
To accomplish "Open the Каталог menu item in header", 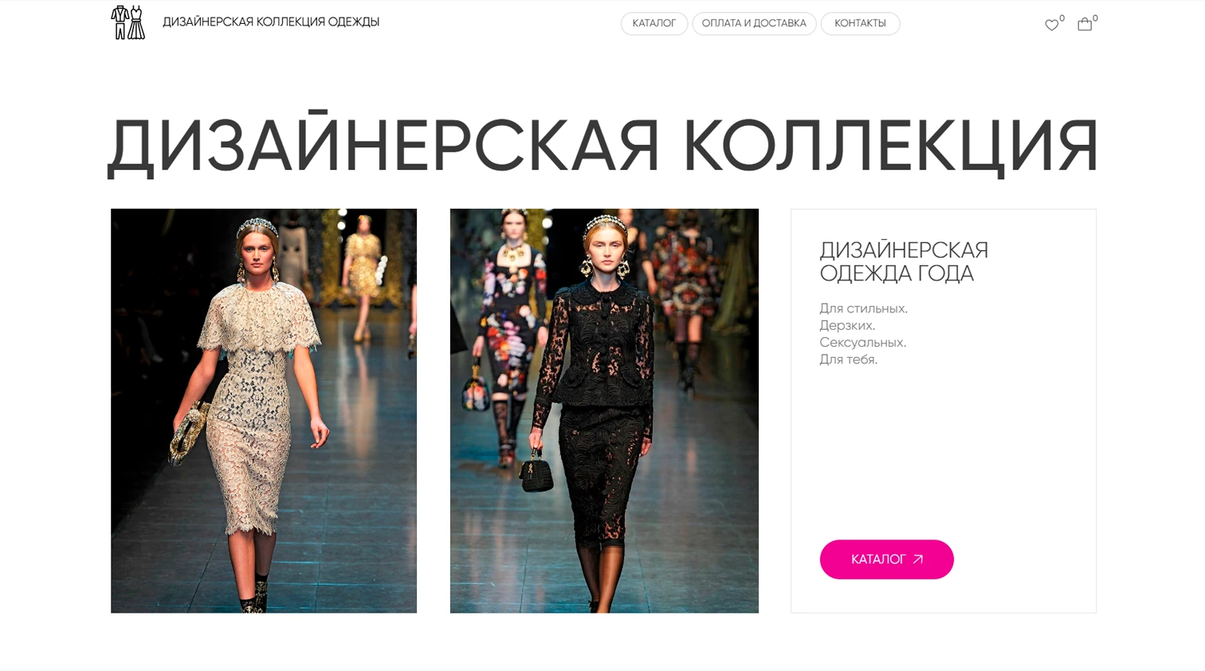I will 654,24.
